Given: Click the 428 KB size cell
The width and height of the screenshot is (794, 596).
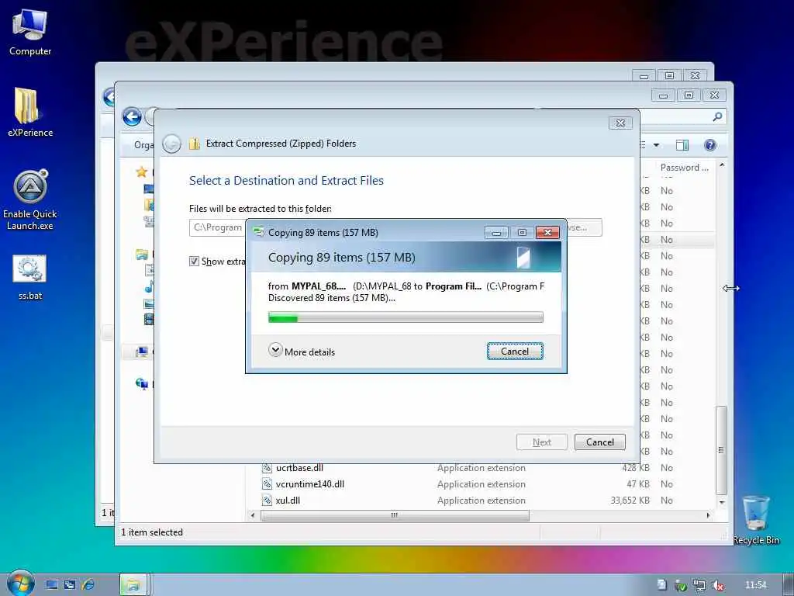Looking at the screenshot, I should [x=636, y=468].
